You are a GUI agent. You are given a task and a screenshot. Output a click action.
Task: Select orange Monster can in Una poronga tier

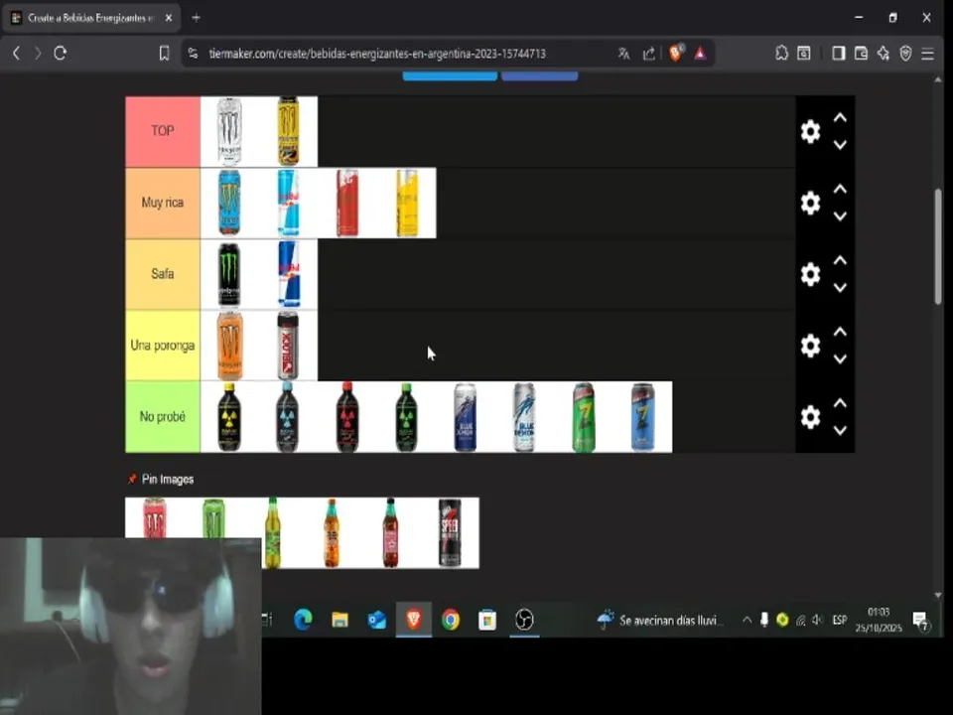pyautogui.click(x=229, y=346)
